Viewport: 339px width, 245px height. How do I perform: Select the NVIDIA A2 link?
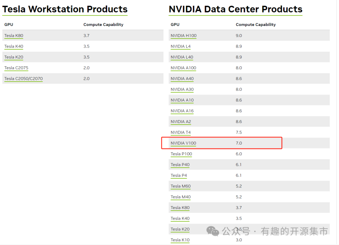click(x=181, y=122)
